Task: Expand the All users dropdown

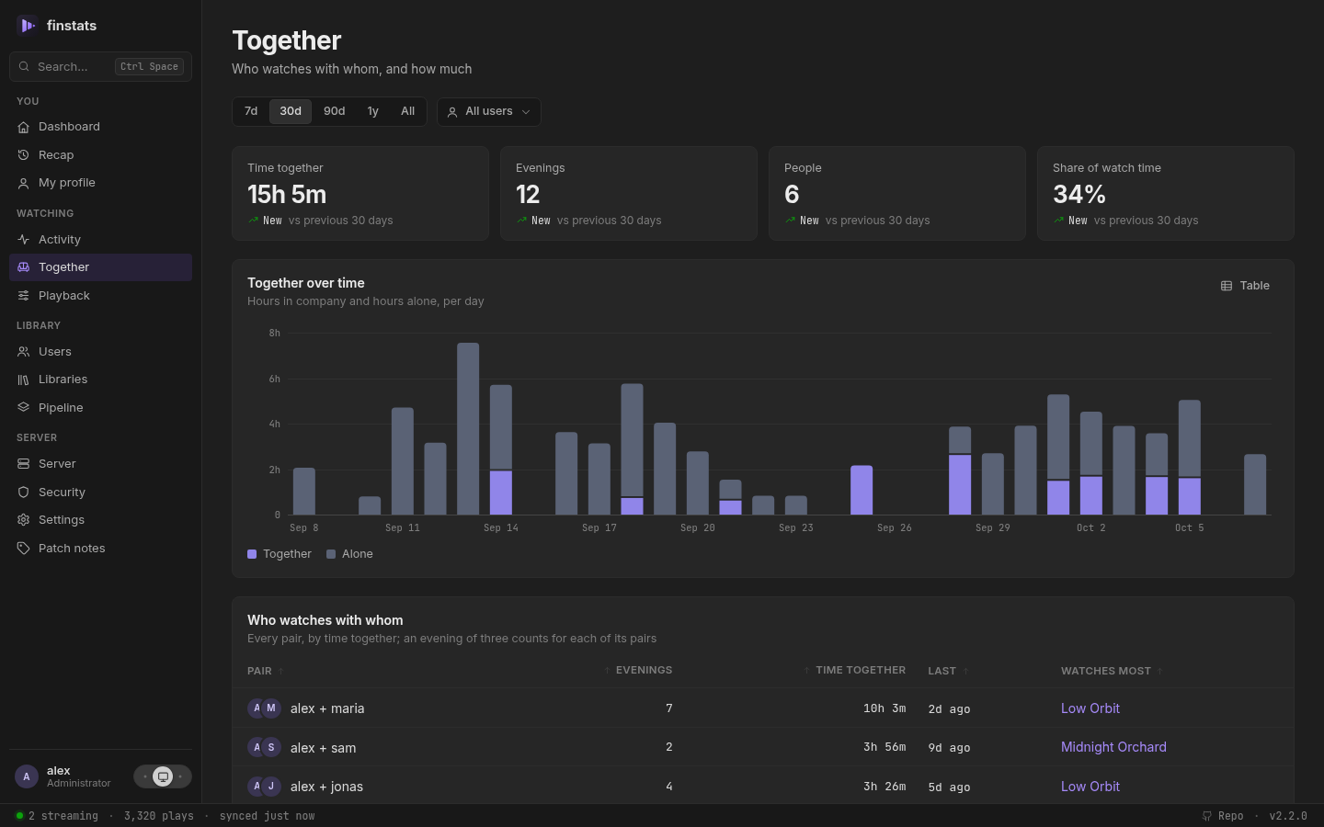Action: [489, 112]
